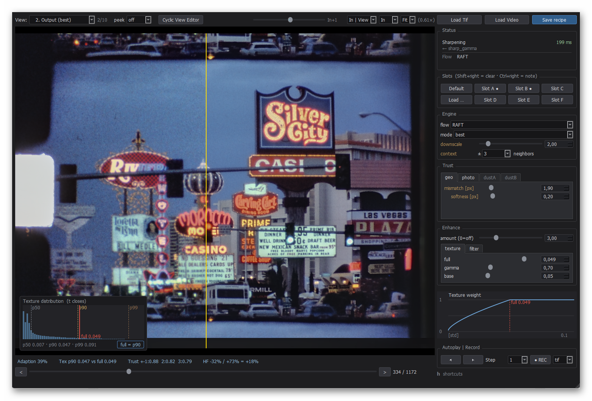Image resolution: width=592 pixels, height=401 pixels.
Task: Open the Fit zoom dropdown
Action: pos(408,20)
